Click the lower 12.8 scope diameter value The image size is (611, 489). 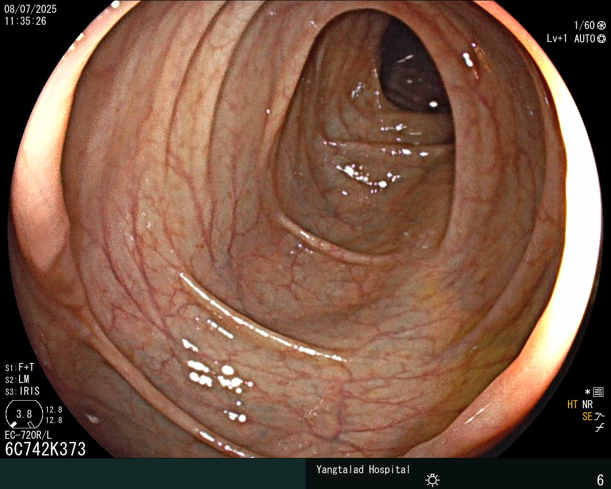(x=54, y=420)
